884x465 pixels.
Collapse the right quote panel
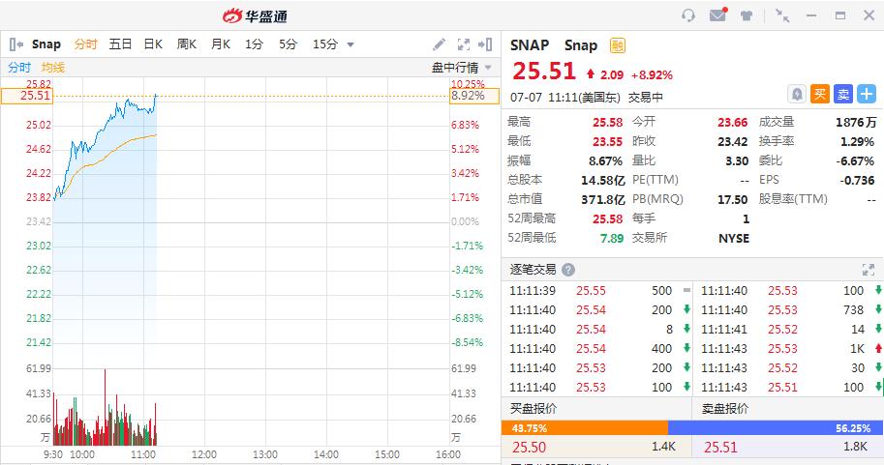click(488, 44)
